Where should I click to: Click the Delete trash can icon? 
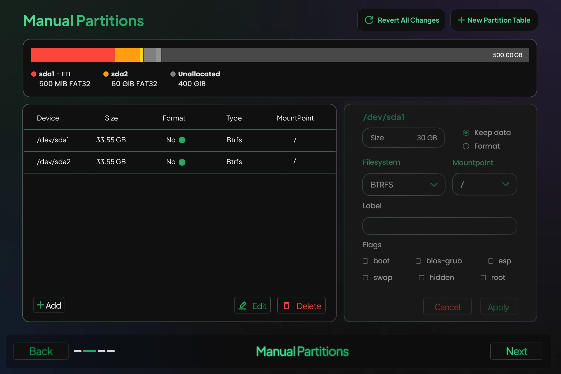[287, 306]
